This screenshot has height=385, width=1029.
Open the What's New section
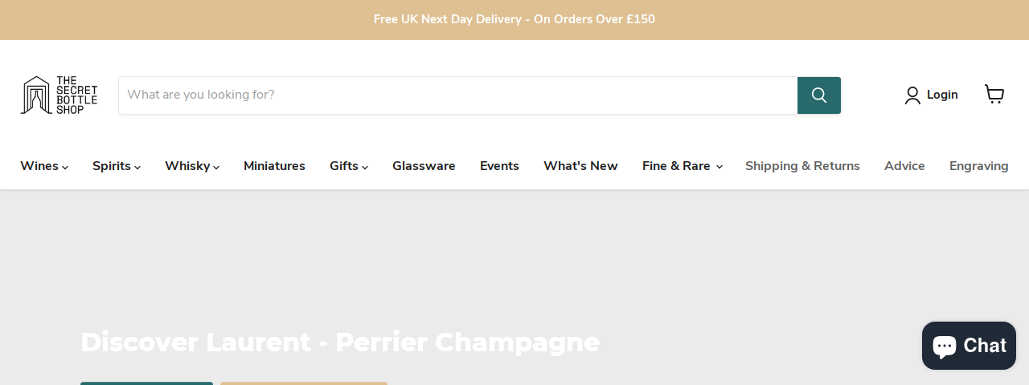(580, 166)
